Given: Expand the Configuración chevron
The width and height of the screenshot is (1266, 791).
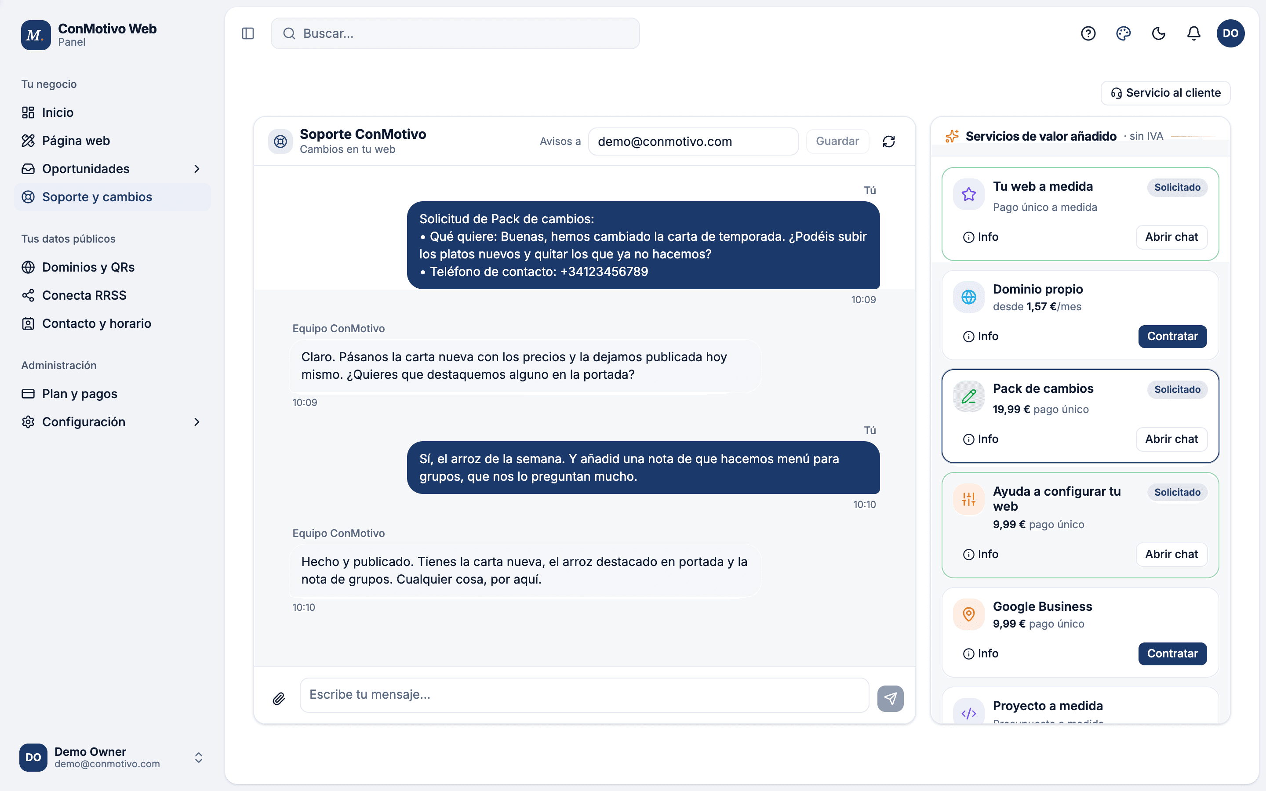Looking at the screenshot, I should (197, 422).
